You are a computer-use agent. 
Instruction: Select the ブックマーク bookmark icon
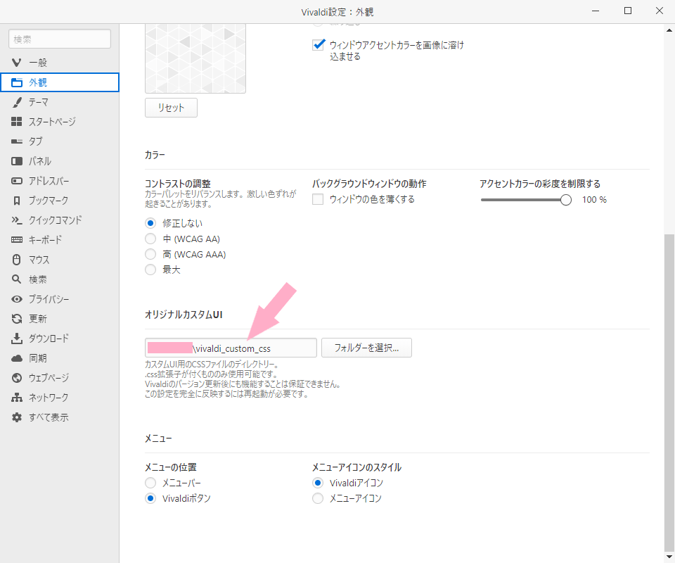[17, 201]
